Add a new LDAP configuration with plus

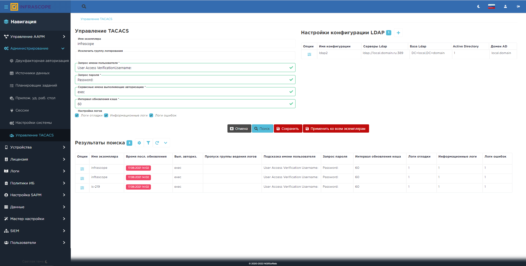398,33
